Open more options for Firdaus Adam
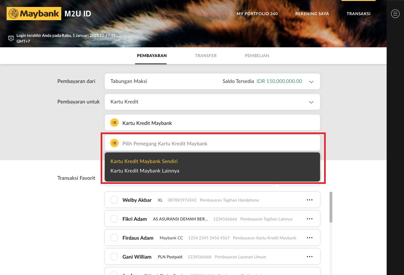Image resolution: width=404 pixels, height=275 pixels. pyautogui.click(x=310, y=238)
